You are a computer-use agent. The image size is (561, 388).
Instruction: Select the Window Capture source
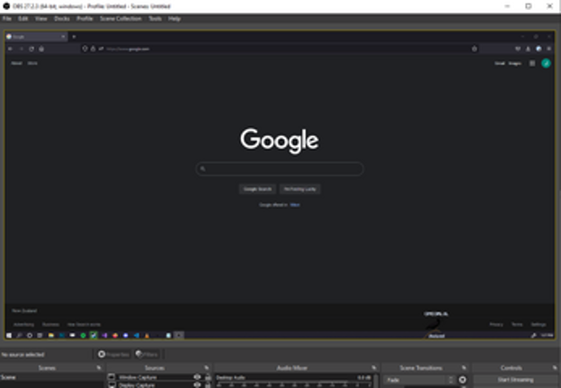[138, 377]
